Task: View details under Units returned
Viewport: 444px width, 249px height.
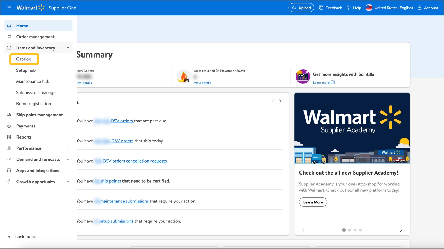Action: click(202, 83)
